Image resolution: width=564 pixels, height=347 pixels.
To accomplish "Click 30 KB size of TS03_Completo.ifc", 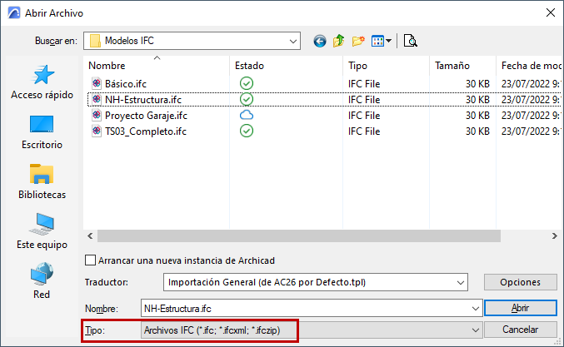I will click(477, 131).
